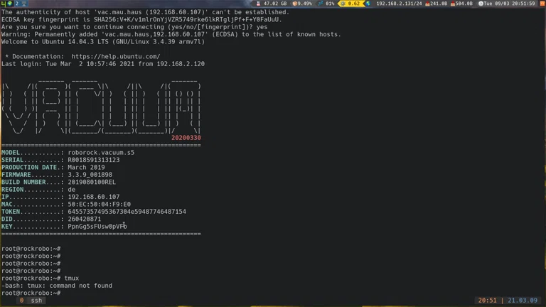Click the 241.0B network traffic indicator
Screen dimensions: 546x307
[437, 4]
